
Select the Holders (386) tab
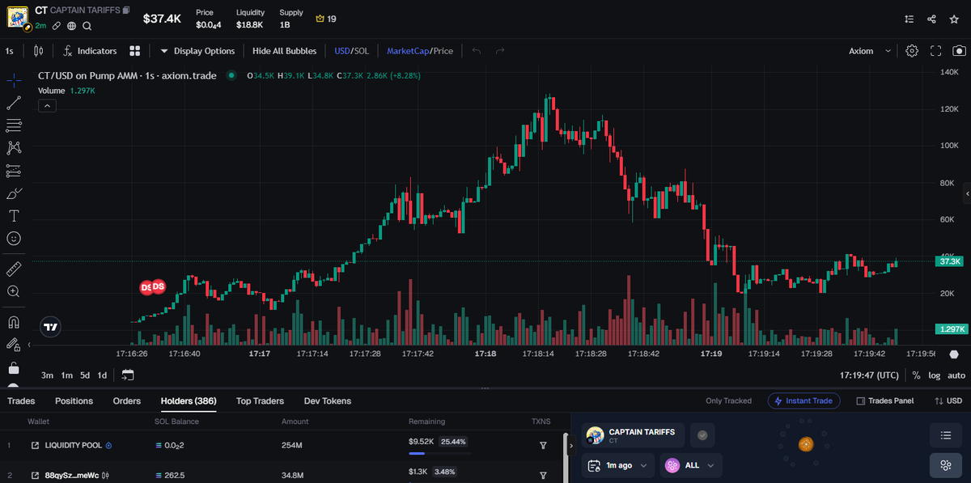click(x=189, y=400)
